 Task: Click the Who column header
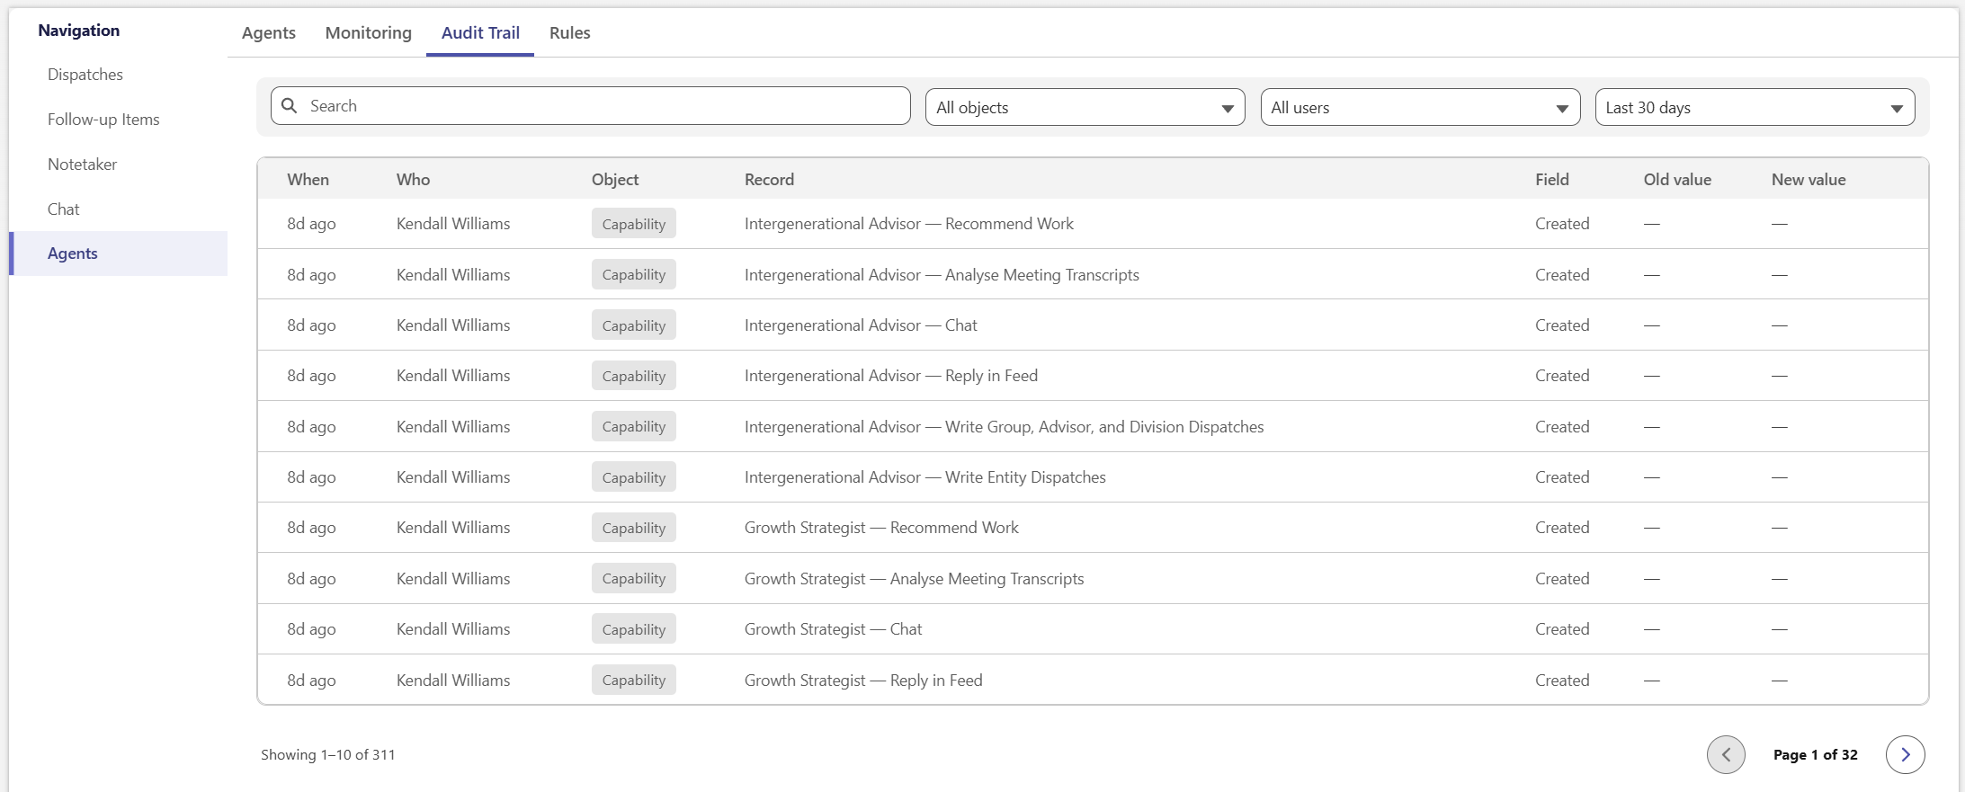(414, 180)
